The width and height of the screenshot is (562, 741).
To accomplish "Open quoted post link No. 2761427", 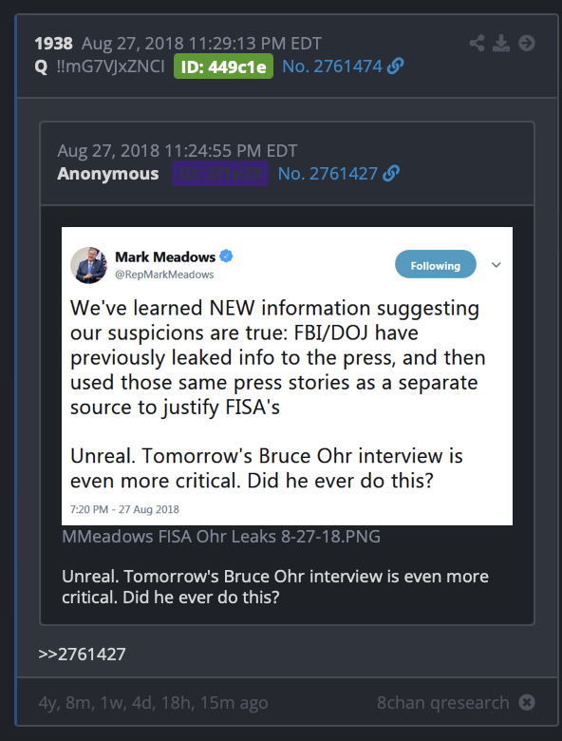I will 328,174.
